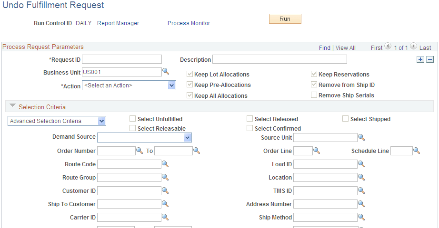
Task: Open the Ship Method lookup magnifier
Action: [x=361, y=217]
